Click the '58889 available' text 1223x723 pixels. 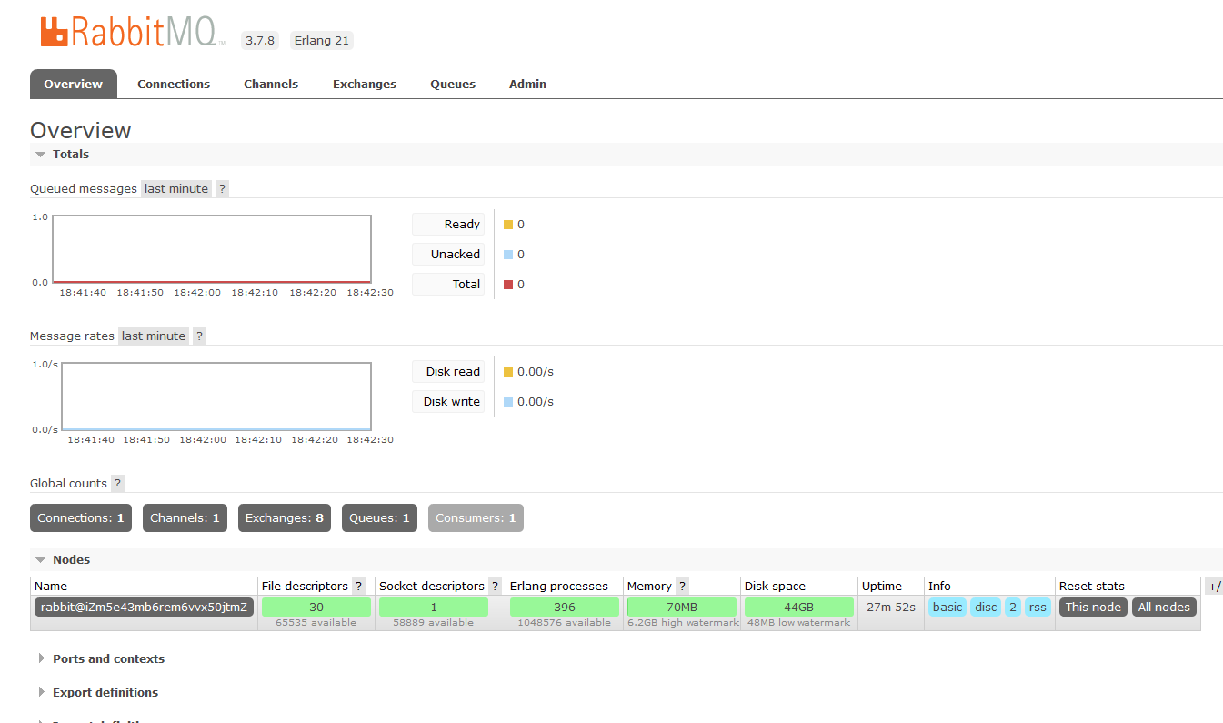pyautogui.click(x=433, y=623)
